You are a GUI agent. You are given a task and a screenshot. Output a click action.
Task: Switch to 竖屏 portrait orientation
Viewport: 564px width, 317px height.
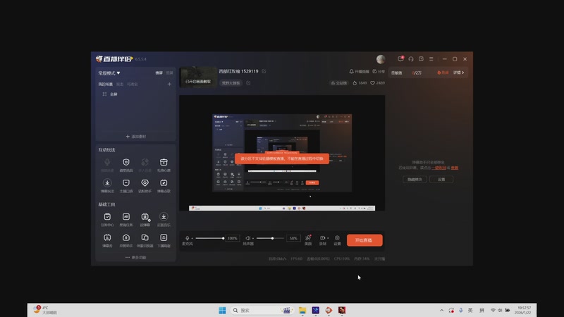[169, 73]
